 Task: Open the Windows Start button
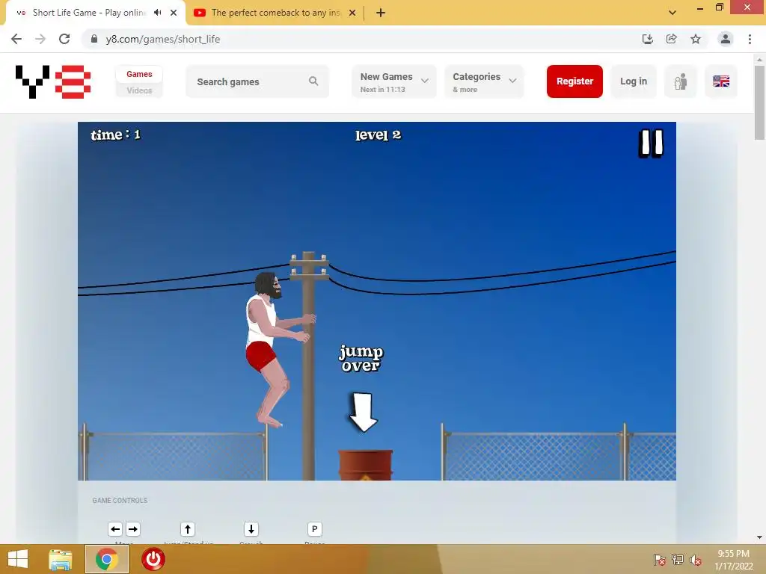[18, 559]
